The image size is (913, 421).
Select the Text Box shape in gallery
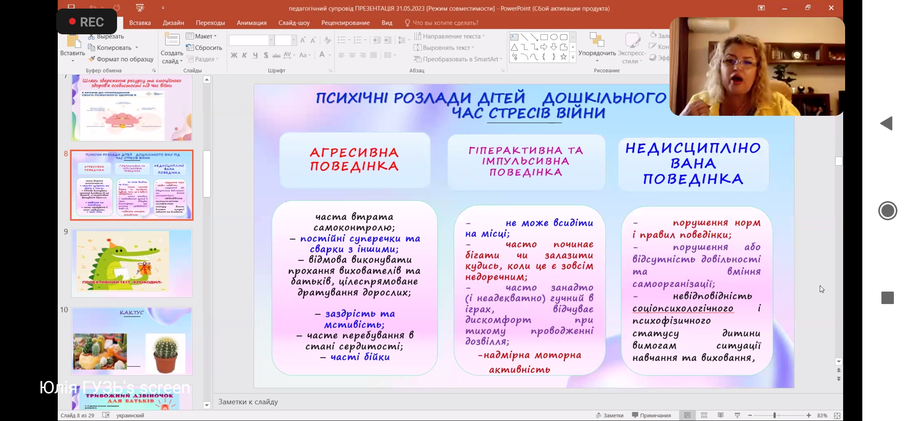pos(515,37)
